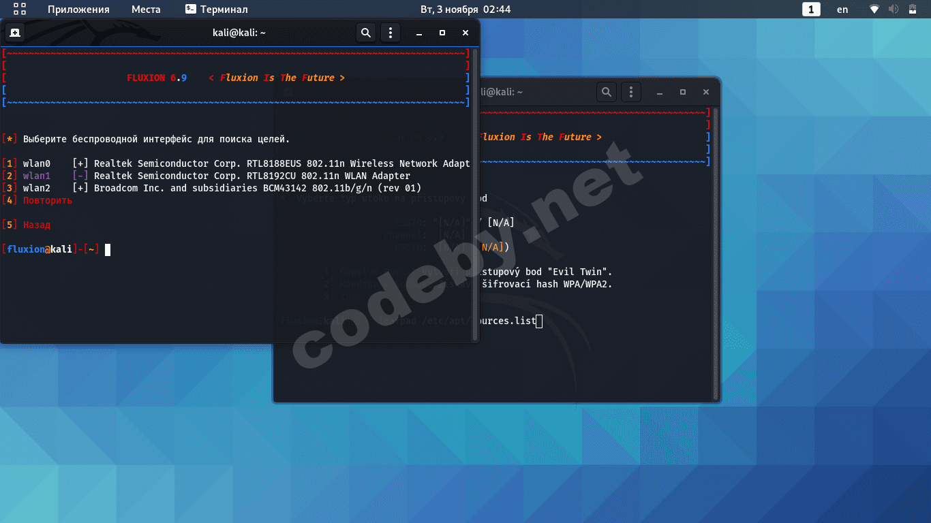Close the back terminal window
Viewport: 931px width, 523px height.
(706, 92)
